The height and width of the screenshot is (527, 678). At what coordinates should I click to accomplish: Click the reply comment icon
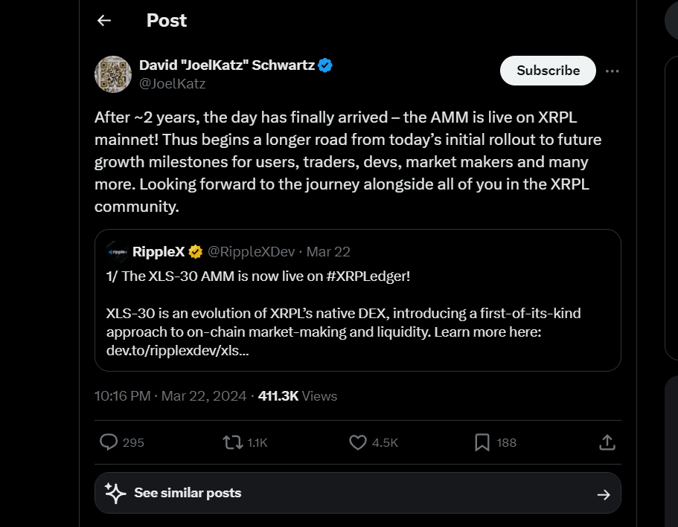tap(109, 442)
